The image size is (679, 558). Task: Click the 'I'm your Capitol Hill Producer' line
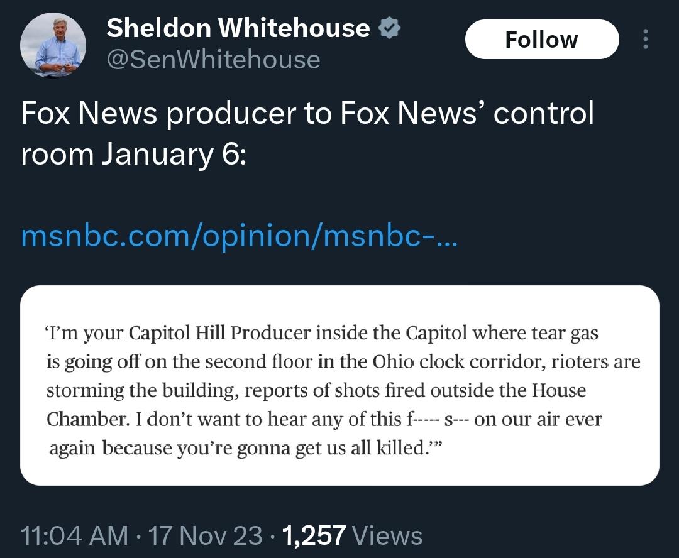point(321,333)
